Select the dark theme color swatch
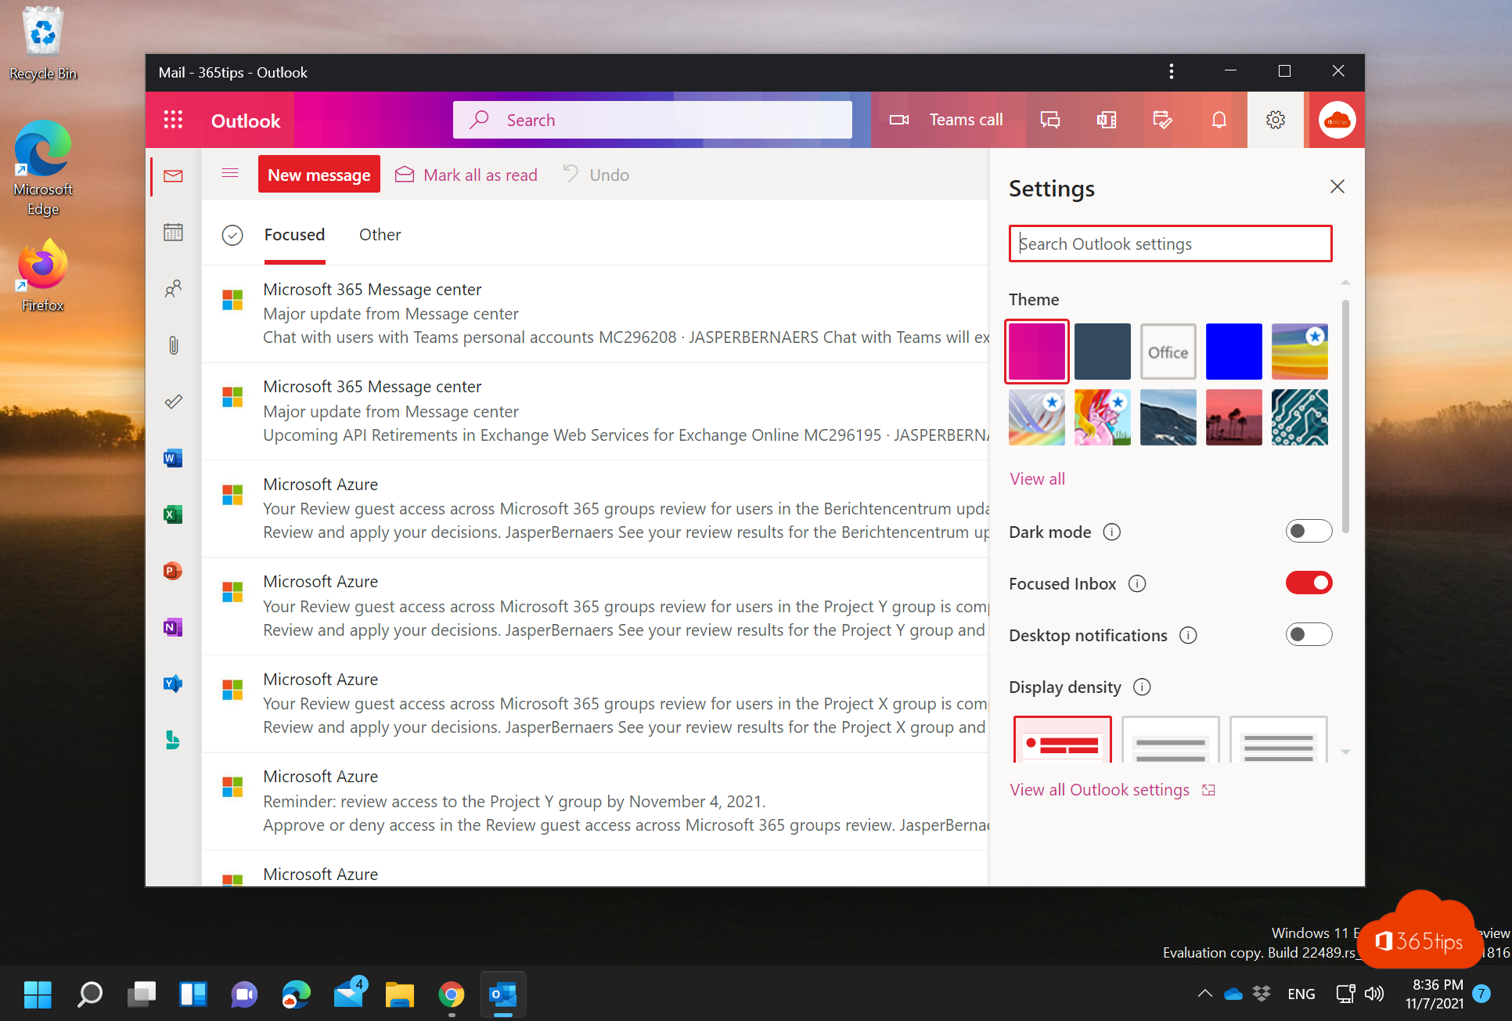 1101,351
